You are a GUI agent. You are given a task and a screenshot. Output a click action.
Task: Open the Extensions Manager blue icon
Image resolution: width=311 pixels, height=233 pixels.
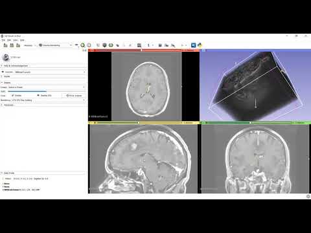193,45
